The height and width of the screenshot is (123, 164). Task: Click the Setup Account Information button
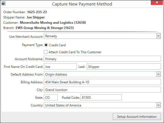click(x=137, y=116)
